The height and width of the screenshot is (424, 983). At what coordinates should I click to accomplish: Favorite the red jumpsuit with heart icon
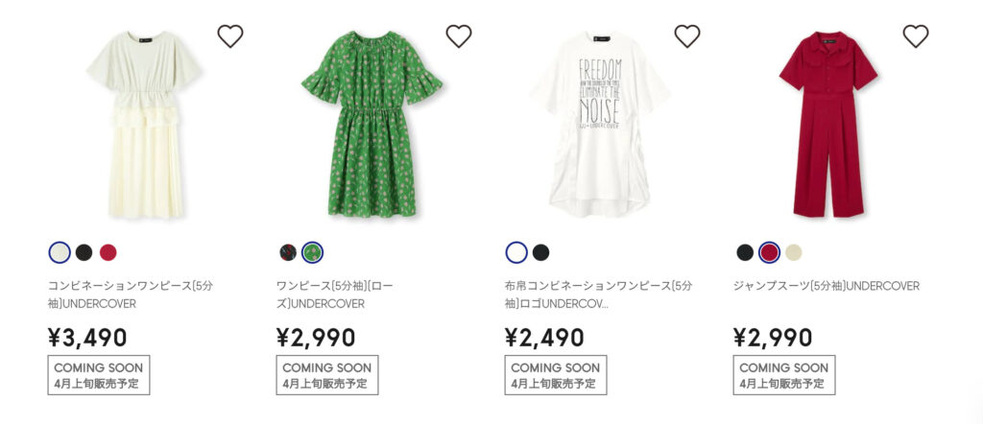[x=915, y=35]
